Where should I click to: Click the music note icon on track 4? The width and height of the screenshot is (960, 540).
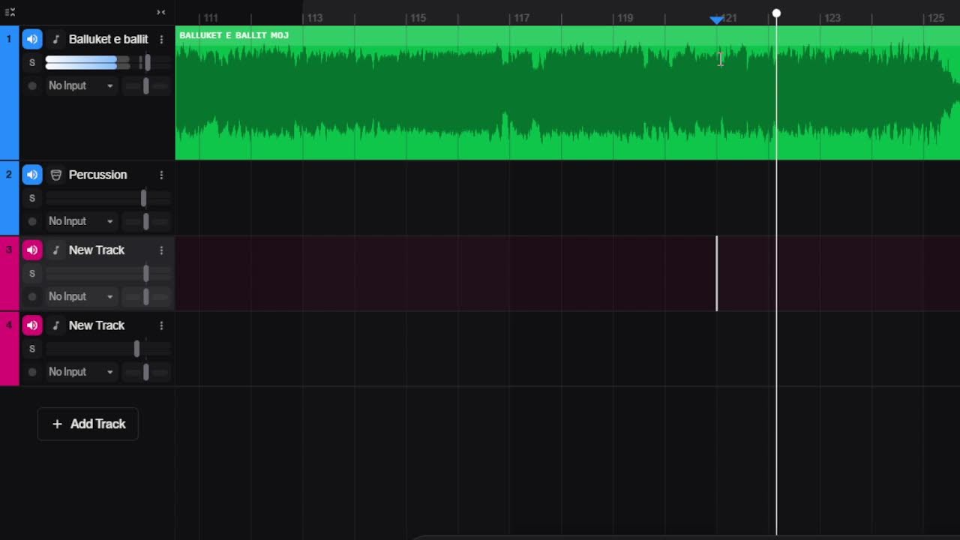pyautogui.click(x=55, y=325)
